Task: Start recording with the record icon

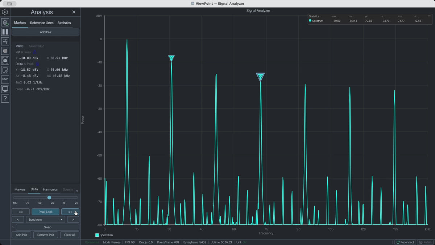Action: [5, 51]
